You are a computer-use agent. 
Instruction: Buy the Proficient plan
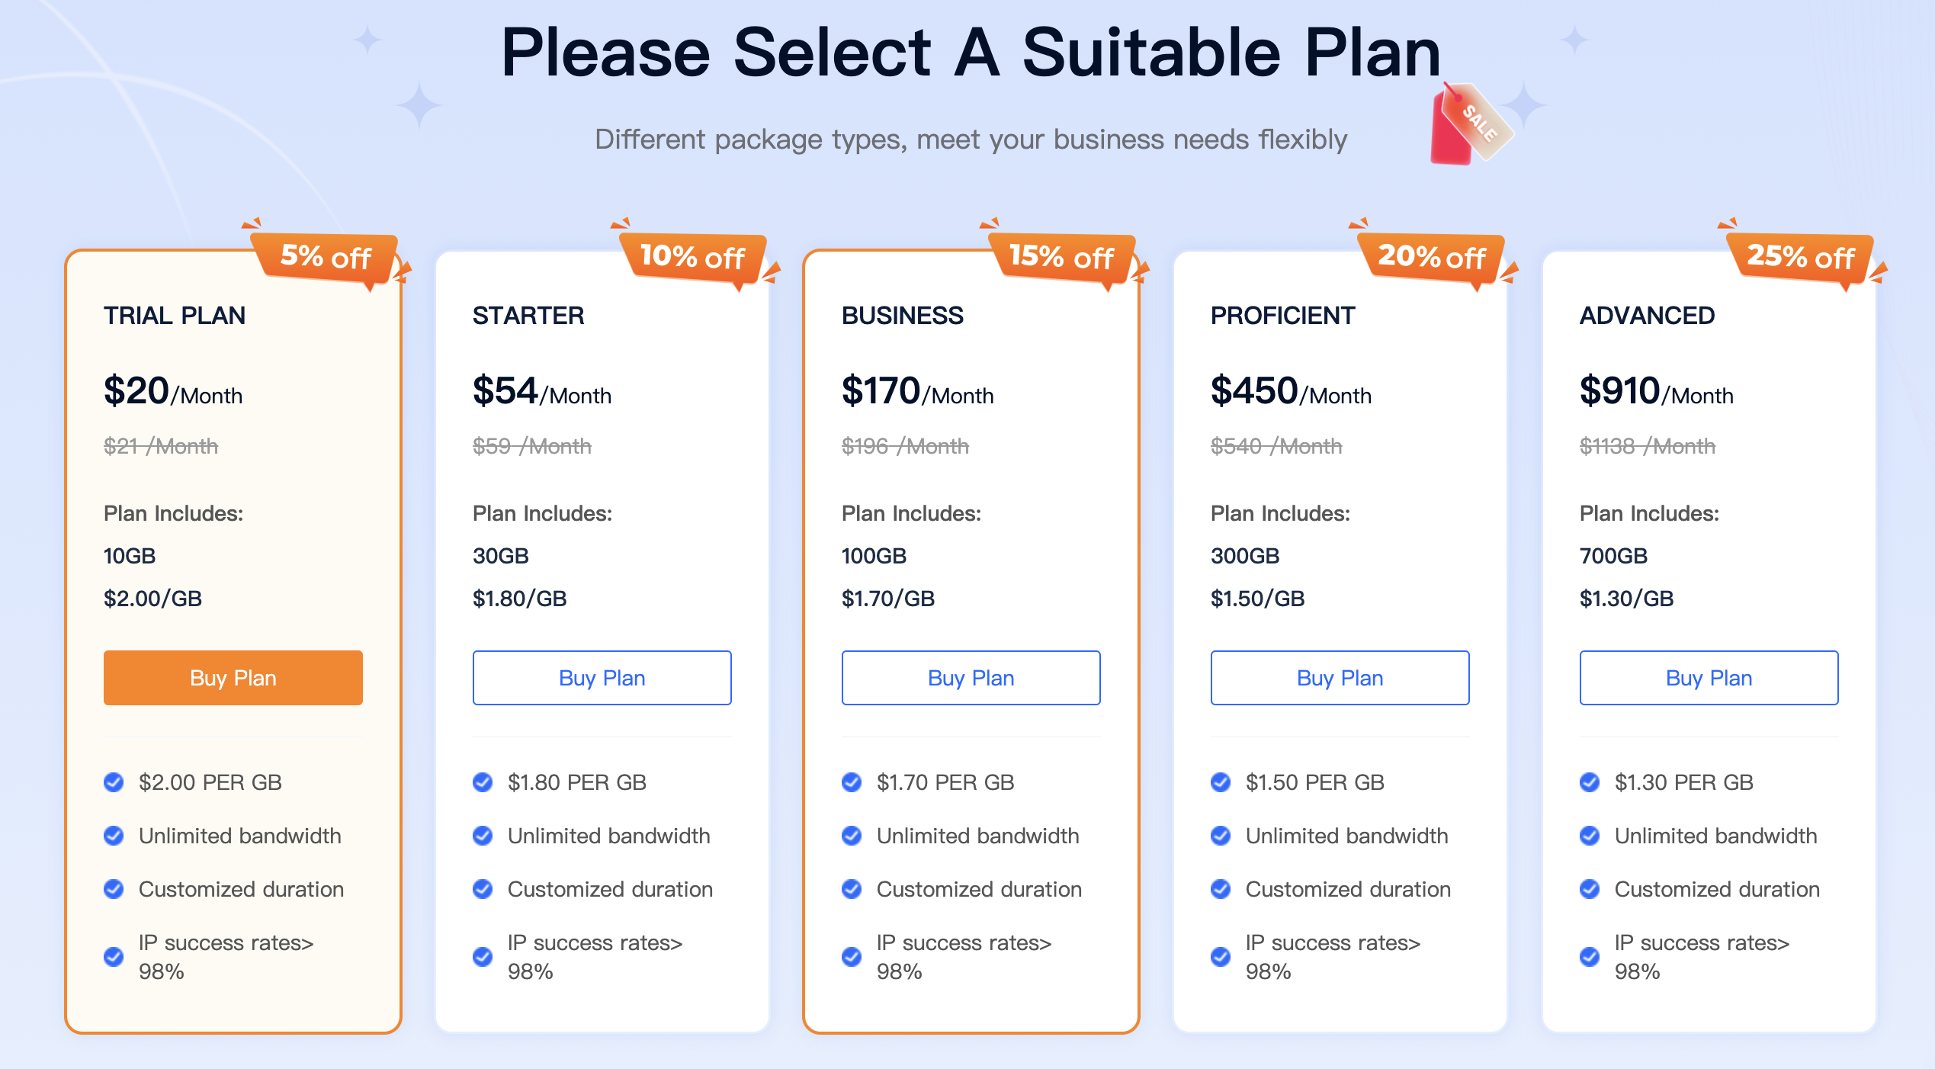coord(1340,678)
